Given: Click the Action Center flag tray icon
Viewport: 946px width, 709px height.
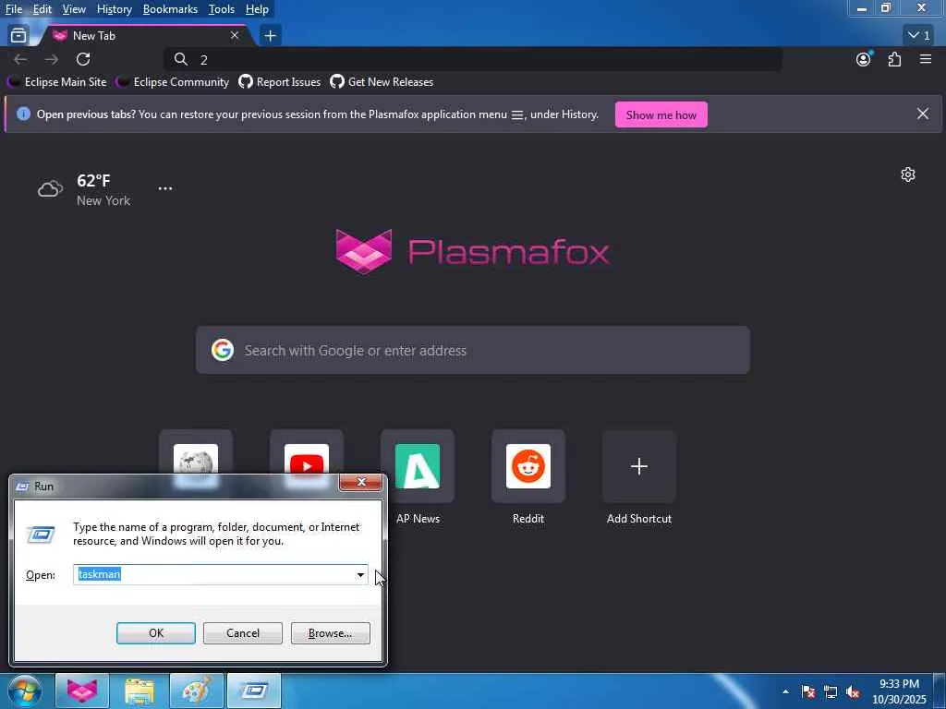Looking at the screenshot, I should pos(808,691).
